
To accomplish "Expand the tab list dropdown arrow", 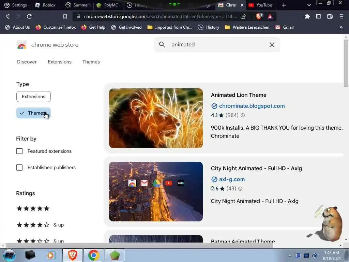I will coord(309,5).
